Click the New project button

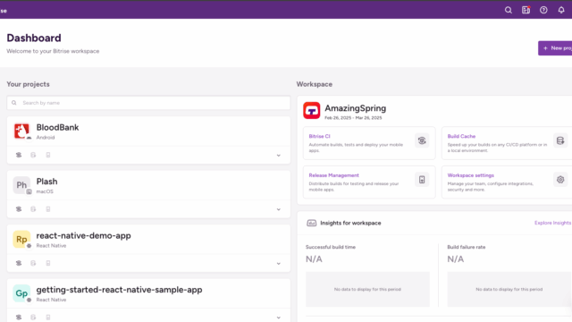click(555, 48)
